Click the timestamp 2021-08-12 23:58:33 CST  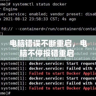30,19
